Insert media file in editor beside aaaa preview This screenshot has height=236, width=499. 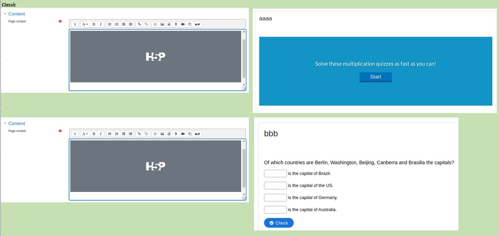click(169, 24)
